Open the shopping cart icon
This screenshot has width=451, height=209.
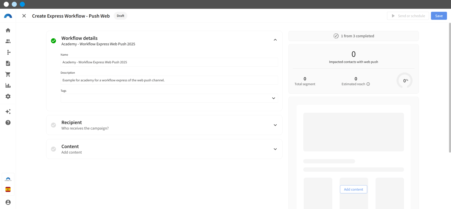click(x=8, y=74)
